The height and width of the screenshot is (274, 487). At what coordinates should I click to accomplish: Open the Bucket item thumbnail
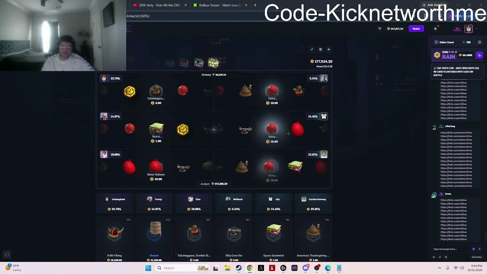(154, 232)
